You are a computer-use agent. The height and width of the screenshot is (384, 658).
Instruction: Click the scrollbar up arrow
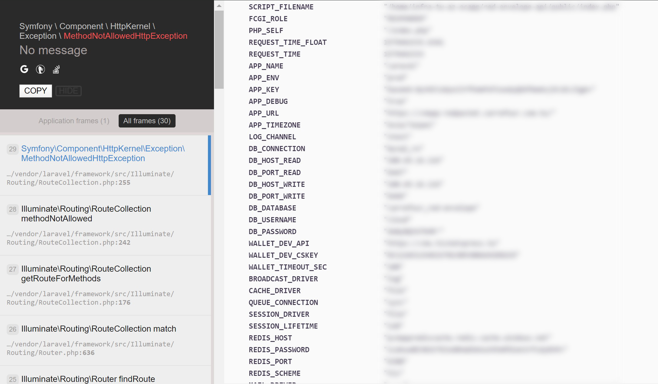[x=219, y=6]
